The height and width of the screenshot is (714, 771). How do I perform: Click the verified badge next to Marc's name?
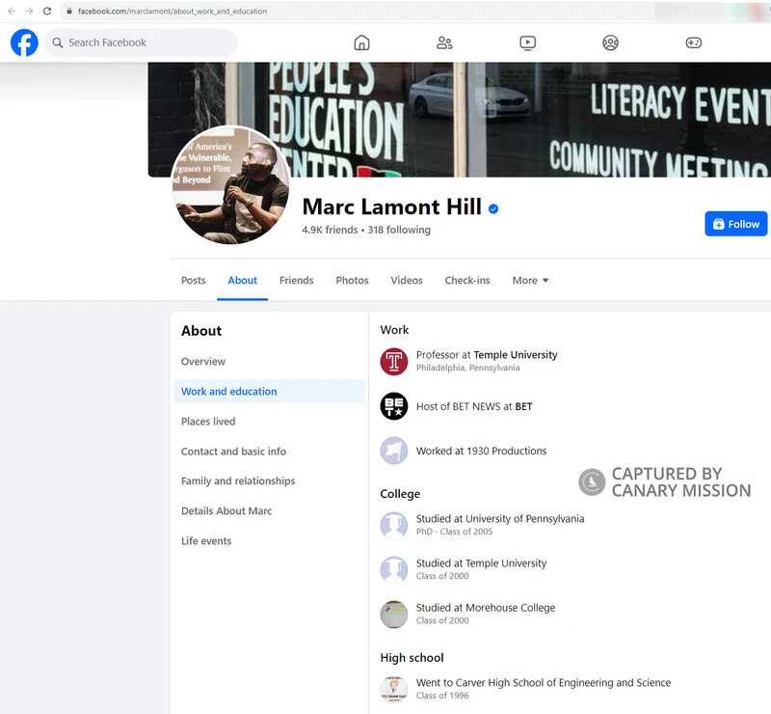[x=492, y=207]
